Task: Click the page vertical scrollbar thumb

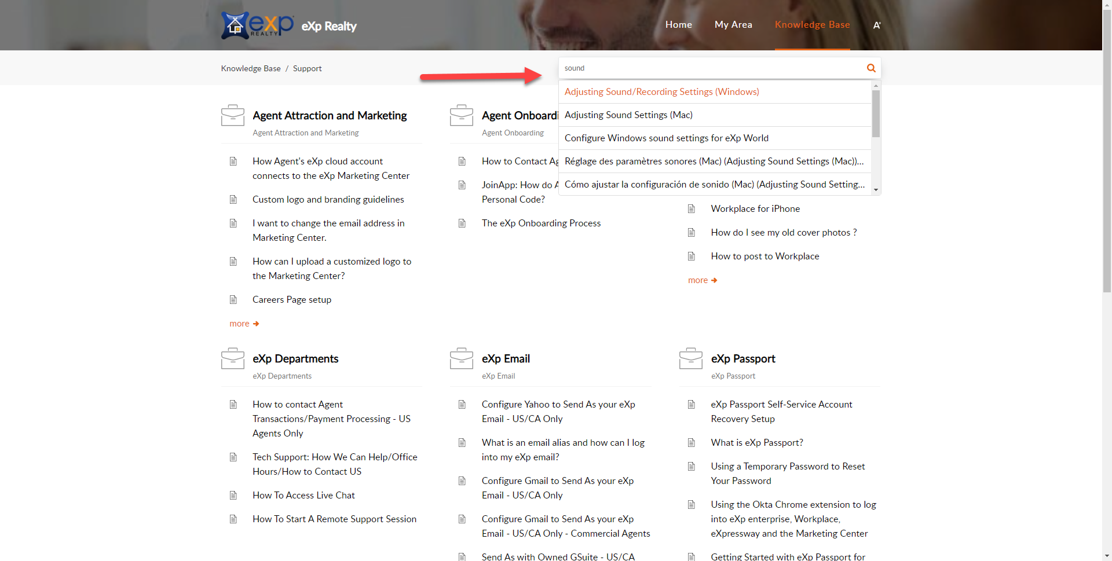Action: point(1107,150)
